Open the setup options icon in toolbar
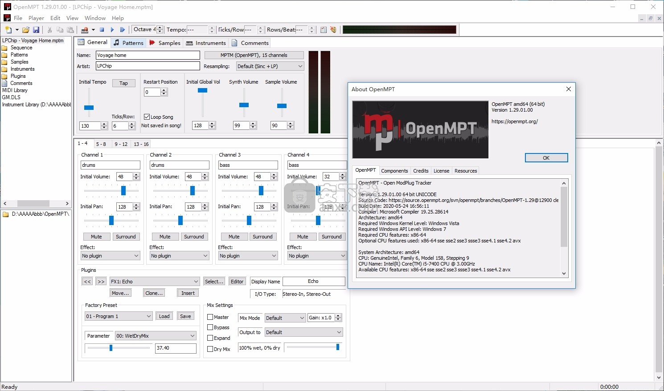664x391 pixels. (x=324, y=30)
